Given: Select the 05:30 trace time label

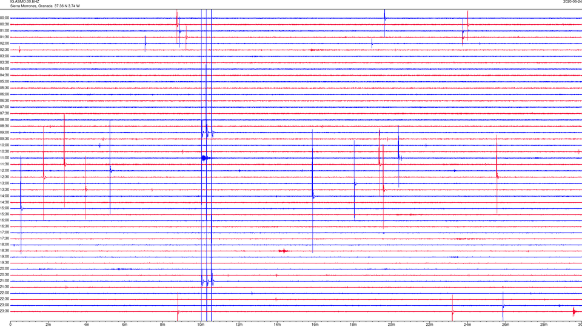Looking at the screenshot, I should 5,88.
